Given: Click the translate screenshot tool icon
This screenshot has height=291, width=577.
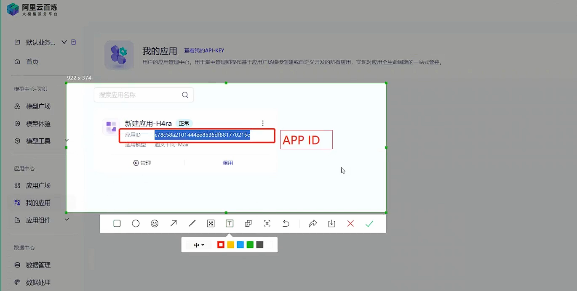Looking at the screenshot, I should [248, 224].
